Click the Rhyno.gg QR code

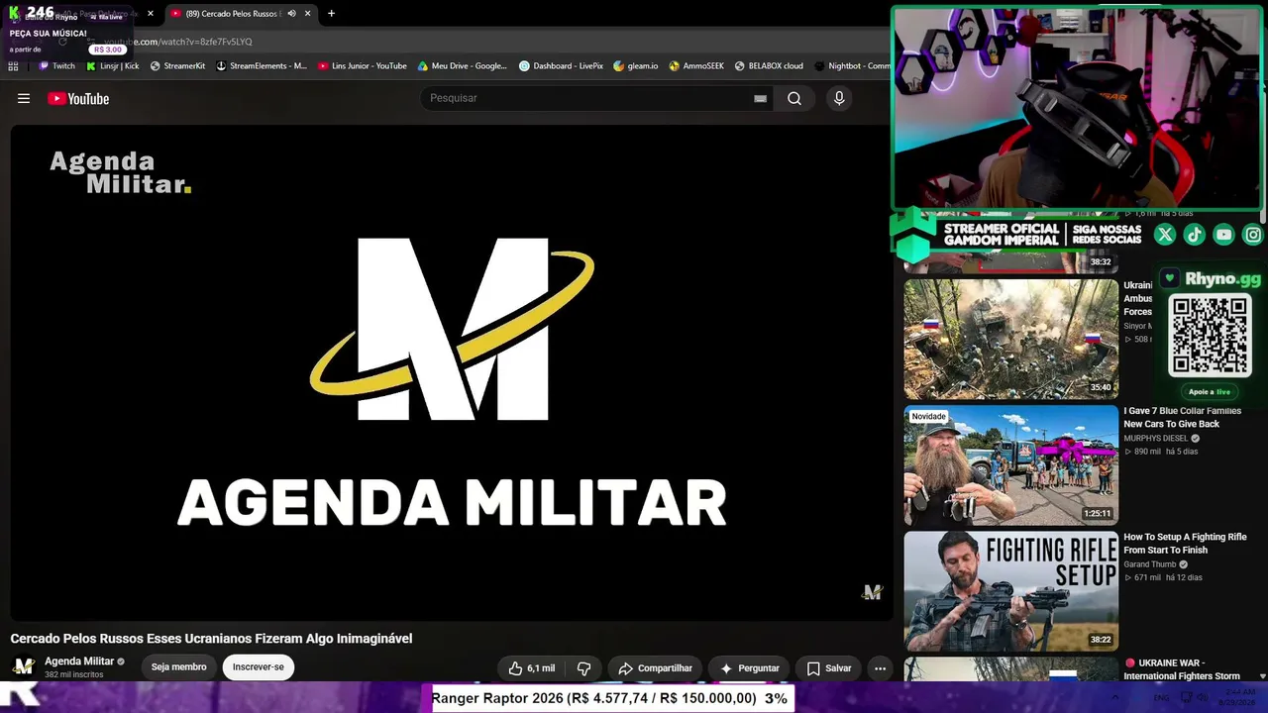(x=1210, y=335)
